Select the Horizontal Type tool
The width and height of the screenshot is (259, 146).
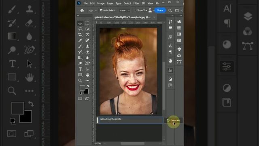click(80, 69)
